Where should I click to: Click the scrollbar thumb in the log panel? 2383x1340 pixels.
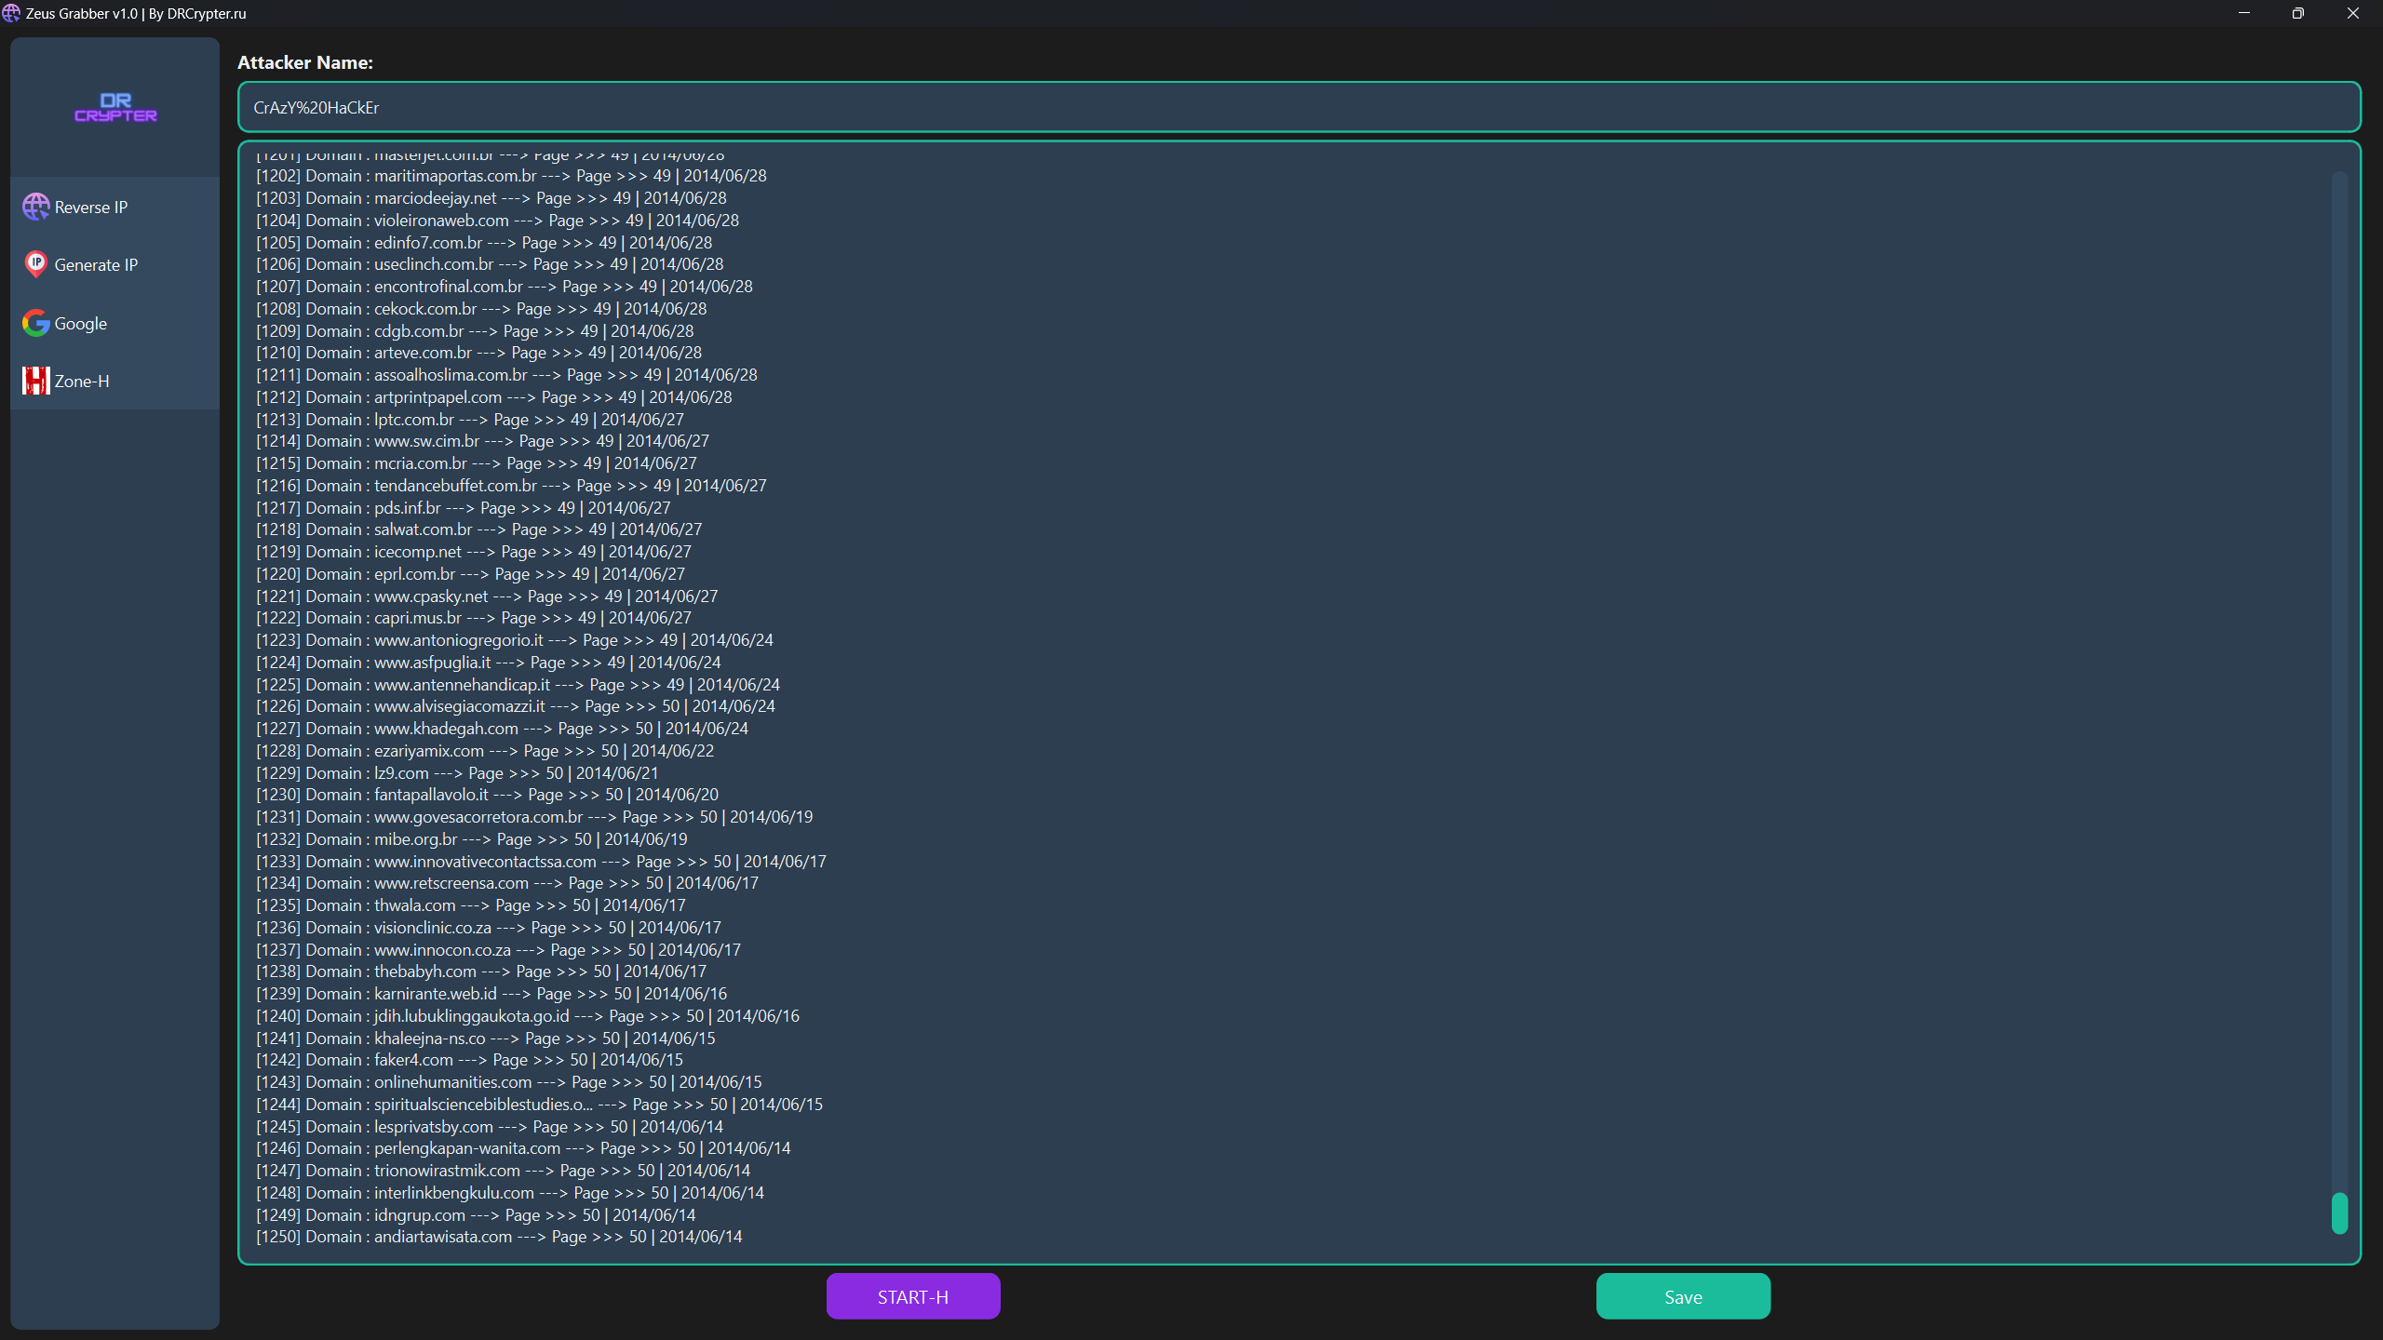[x=2339, y=1213]
